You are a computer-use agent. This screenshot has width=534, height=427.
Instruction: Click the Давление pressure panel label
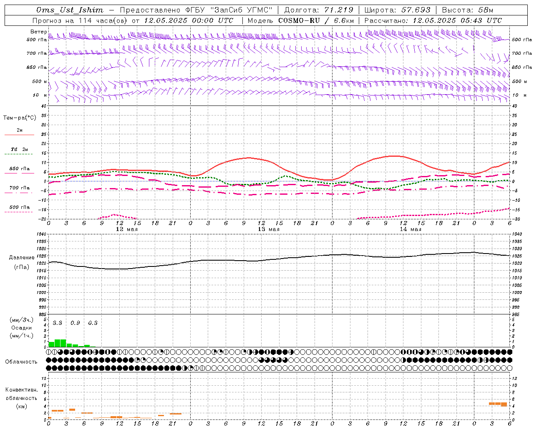coord(22,258)
